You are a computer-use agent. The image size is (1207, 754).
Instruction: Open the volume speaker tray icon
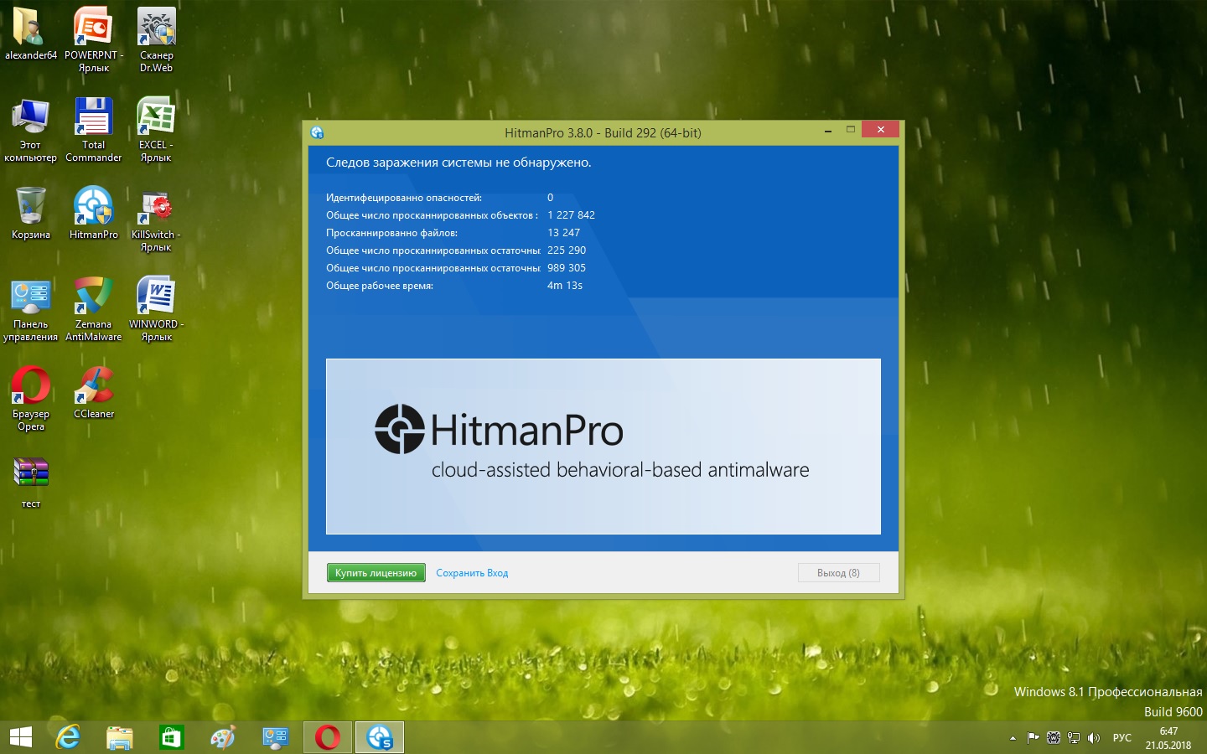pos(1093,738)
